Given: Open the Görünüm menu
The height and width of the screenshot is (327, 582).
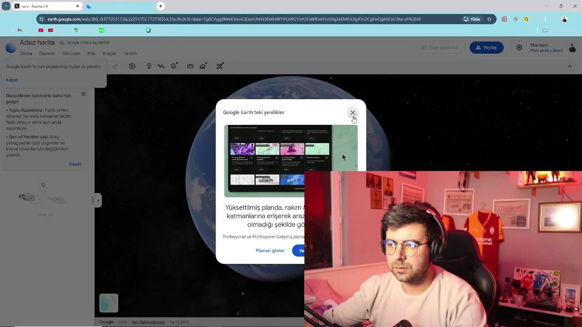Looking at the screenshot, I should 71,54.
